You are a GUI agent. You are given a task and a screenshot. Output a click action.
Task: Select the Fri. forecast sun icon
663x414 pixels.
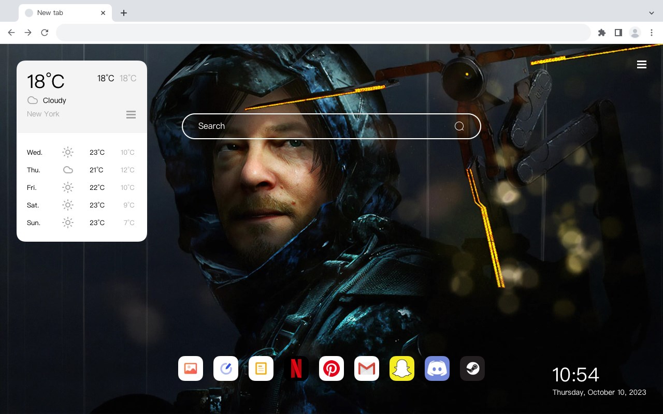pyautogui.click(x=68, y=187)
